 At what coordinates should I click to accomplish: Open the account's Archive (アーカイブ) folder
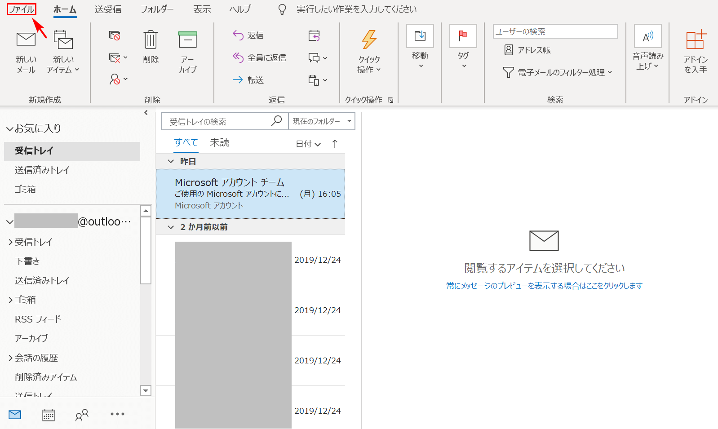(x=31, y=338)
